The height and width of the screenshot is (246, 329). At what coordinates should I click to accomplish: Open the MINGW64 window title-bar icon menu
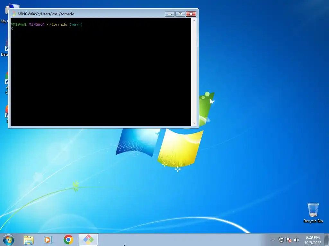tap(14, 14)
